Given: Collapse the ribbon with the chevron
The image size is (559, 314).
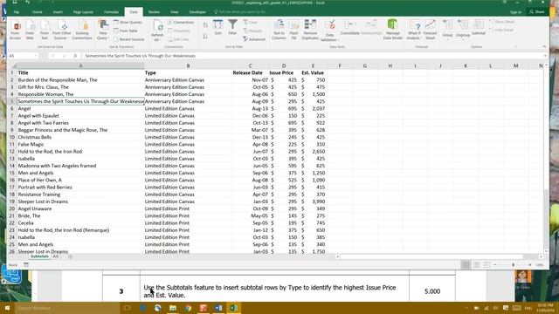Looking at the screenshot, I should click(544, 46).
